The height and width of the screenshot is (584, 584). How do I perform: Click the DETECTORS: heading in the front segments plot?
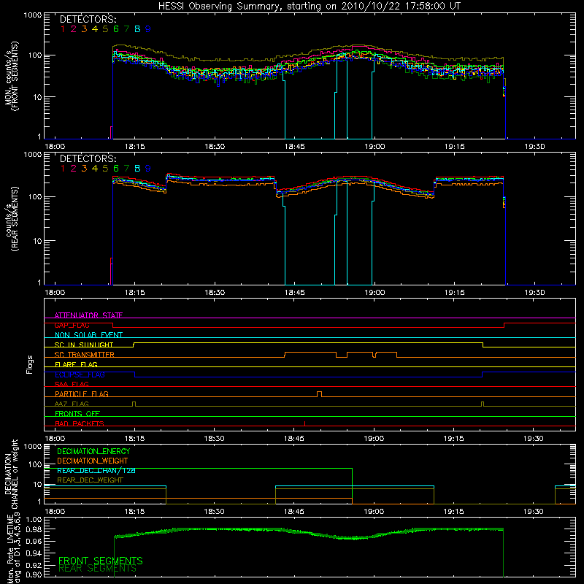pyautogui.click(x=88, y=20)
